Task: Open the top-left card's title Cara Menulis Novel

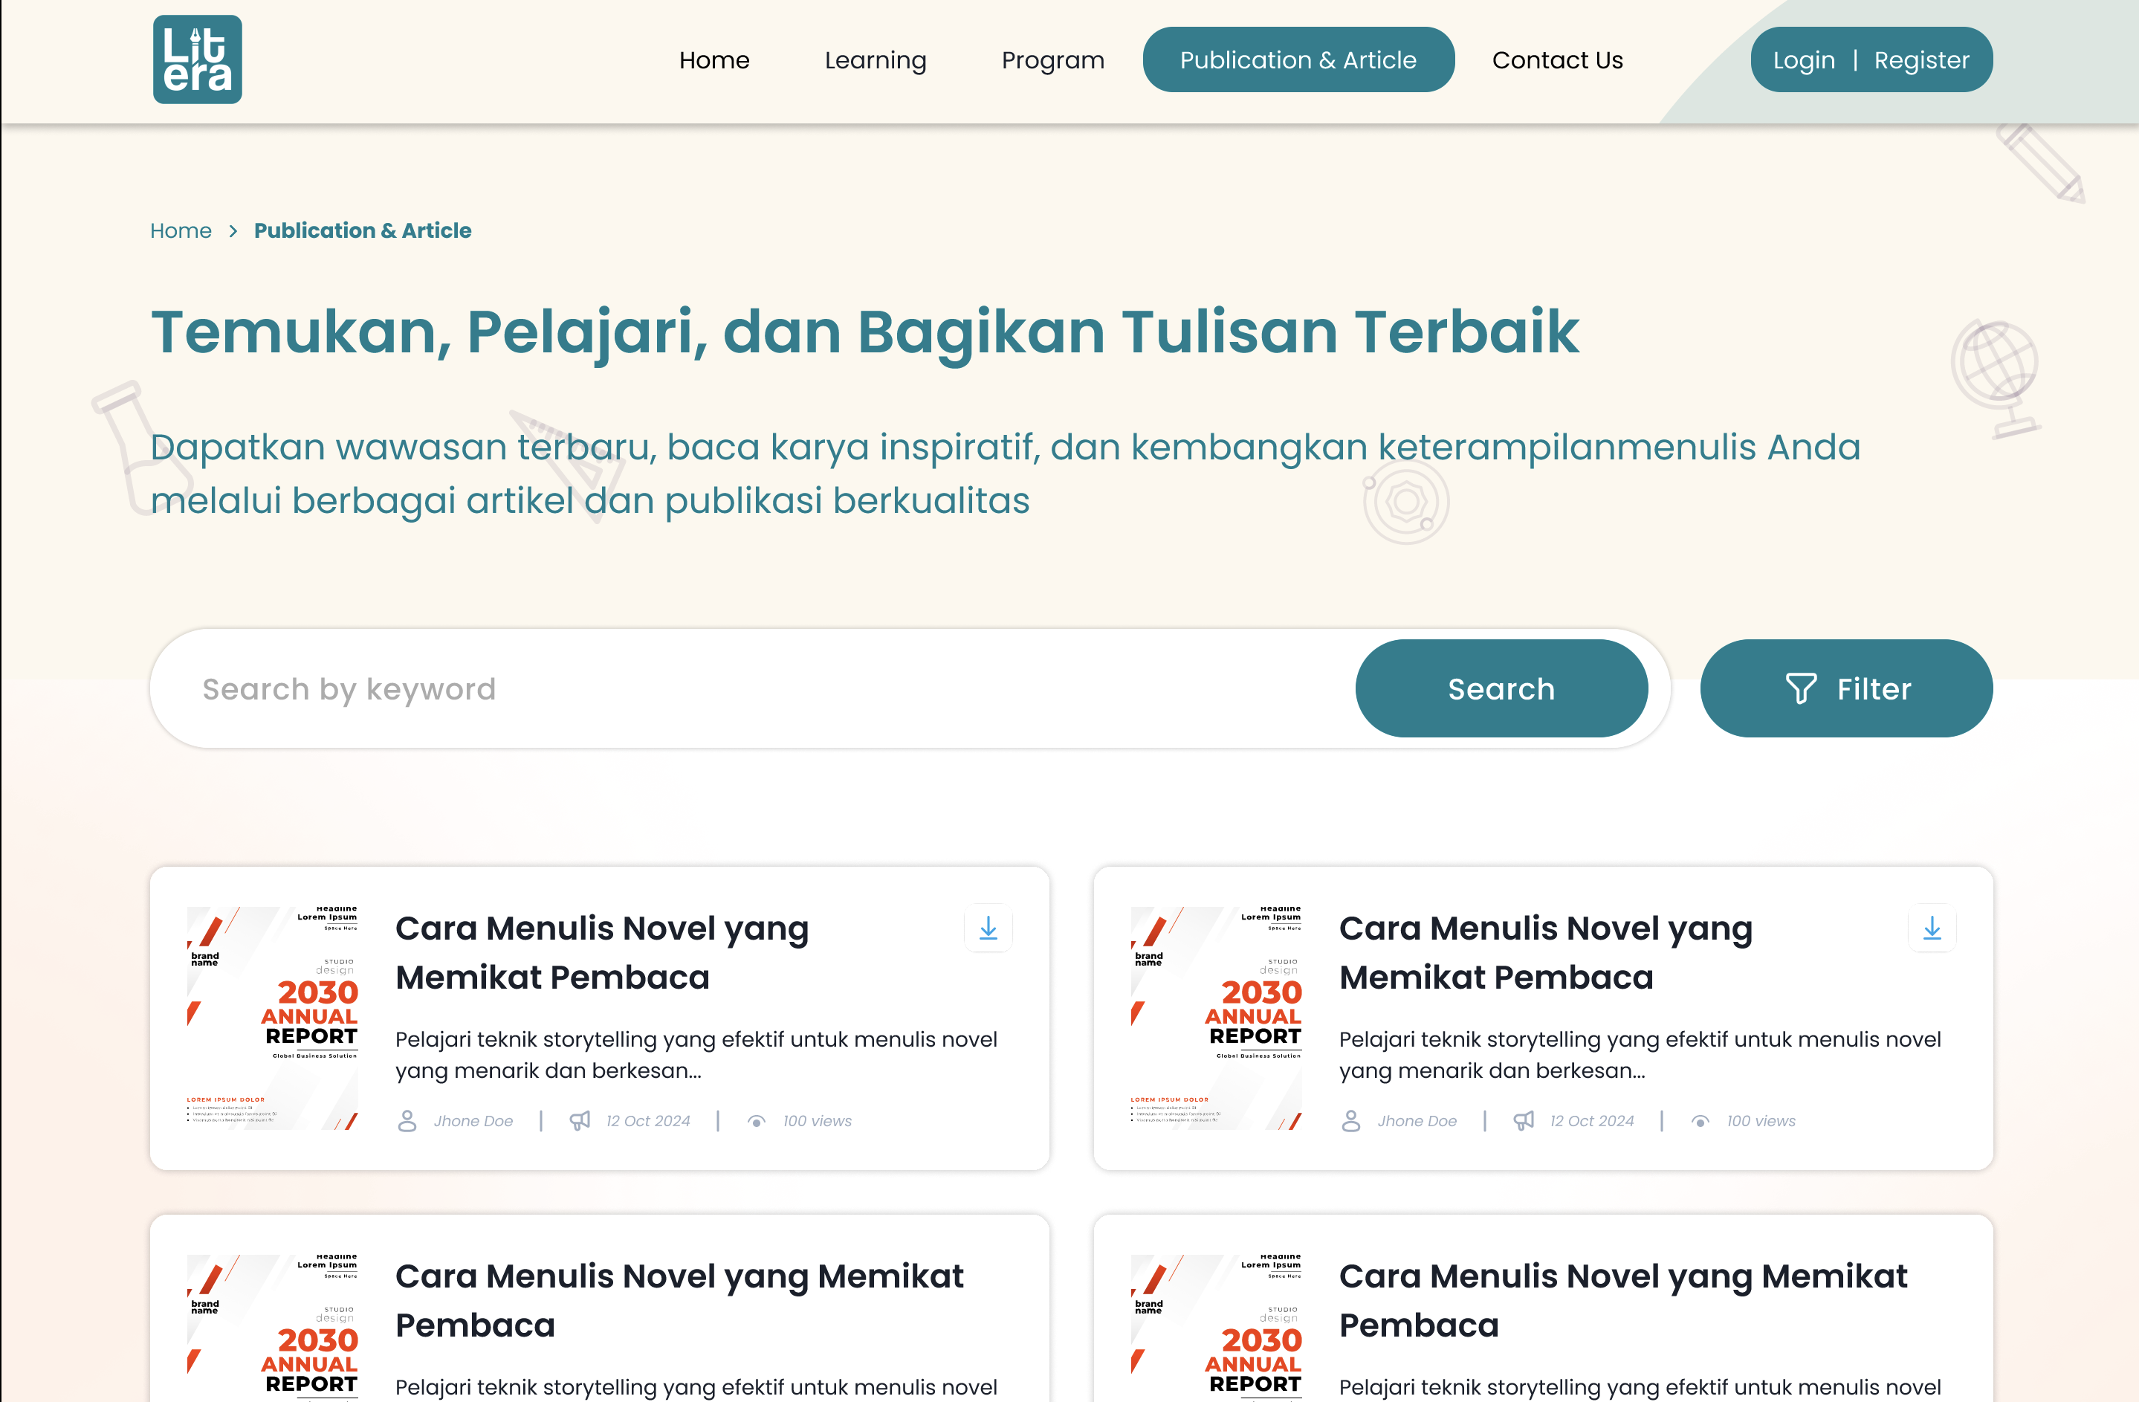Action: tap(602, 953)
